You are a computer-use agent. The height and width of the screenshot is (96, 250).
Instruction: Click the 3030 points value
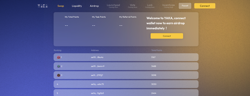click(154, 84)
